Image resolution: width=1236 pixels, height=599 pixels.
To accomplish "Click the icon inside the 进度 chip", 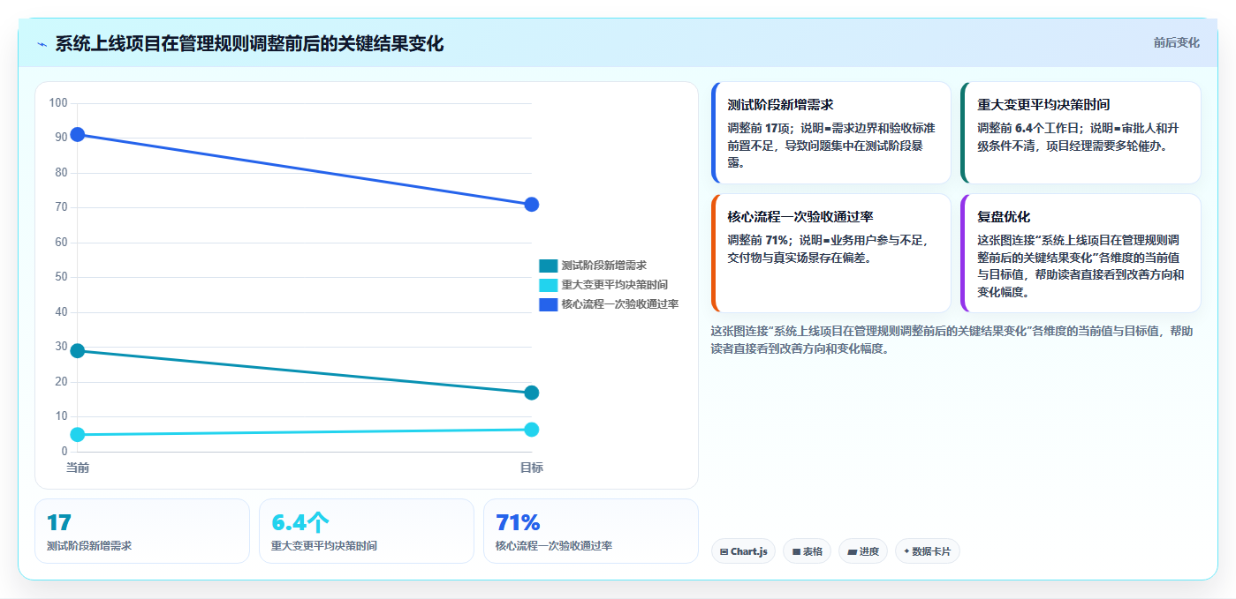I will [x=852, y=551].
